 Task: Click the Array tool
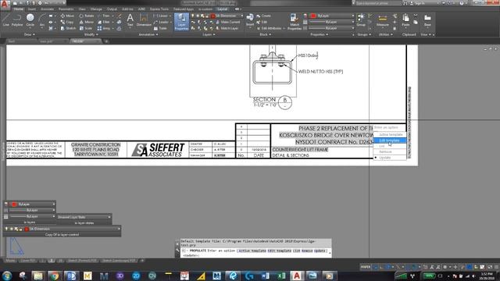(x=104, y=28)
